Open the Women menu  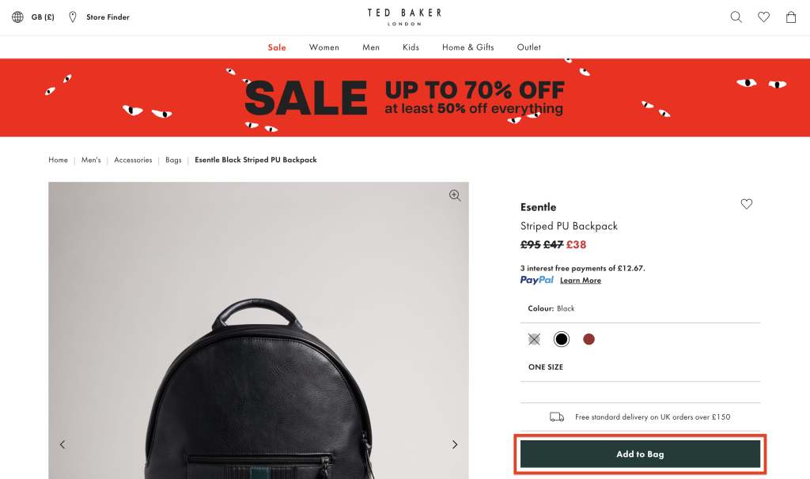(324, 47)
